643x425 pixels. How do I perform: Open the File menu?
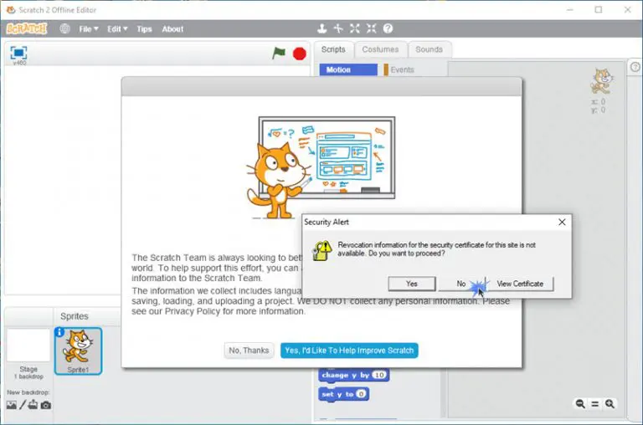(x=89, y=29)
